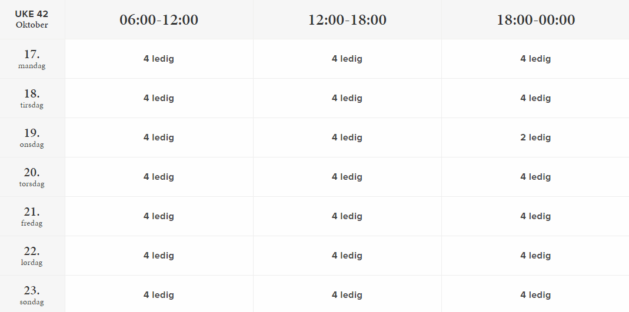Click the '2 ledig' Wednesday evening slot

[x=535, y=137]
